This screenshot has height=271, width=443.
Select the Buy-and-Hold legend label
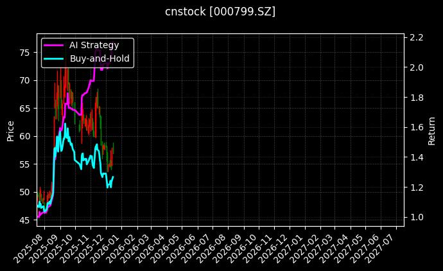pyautogui.click(x=100, y=58)
